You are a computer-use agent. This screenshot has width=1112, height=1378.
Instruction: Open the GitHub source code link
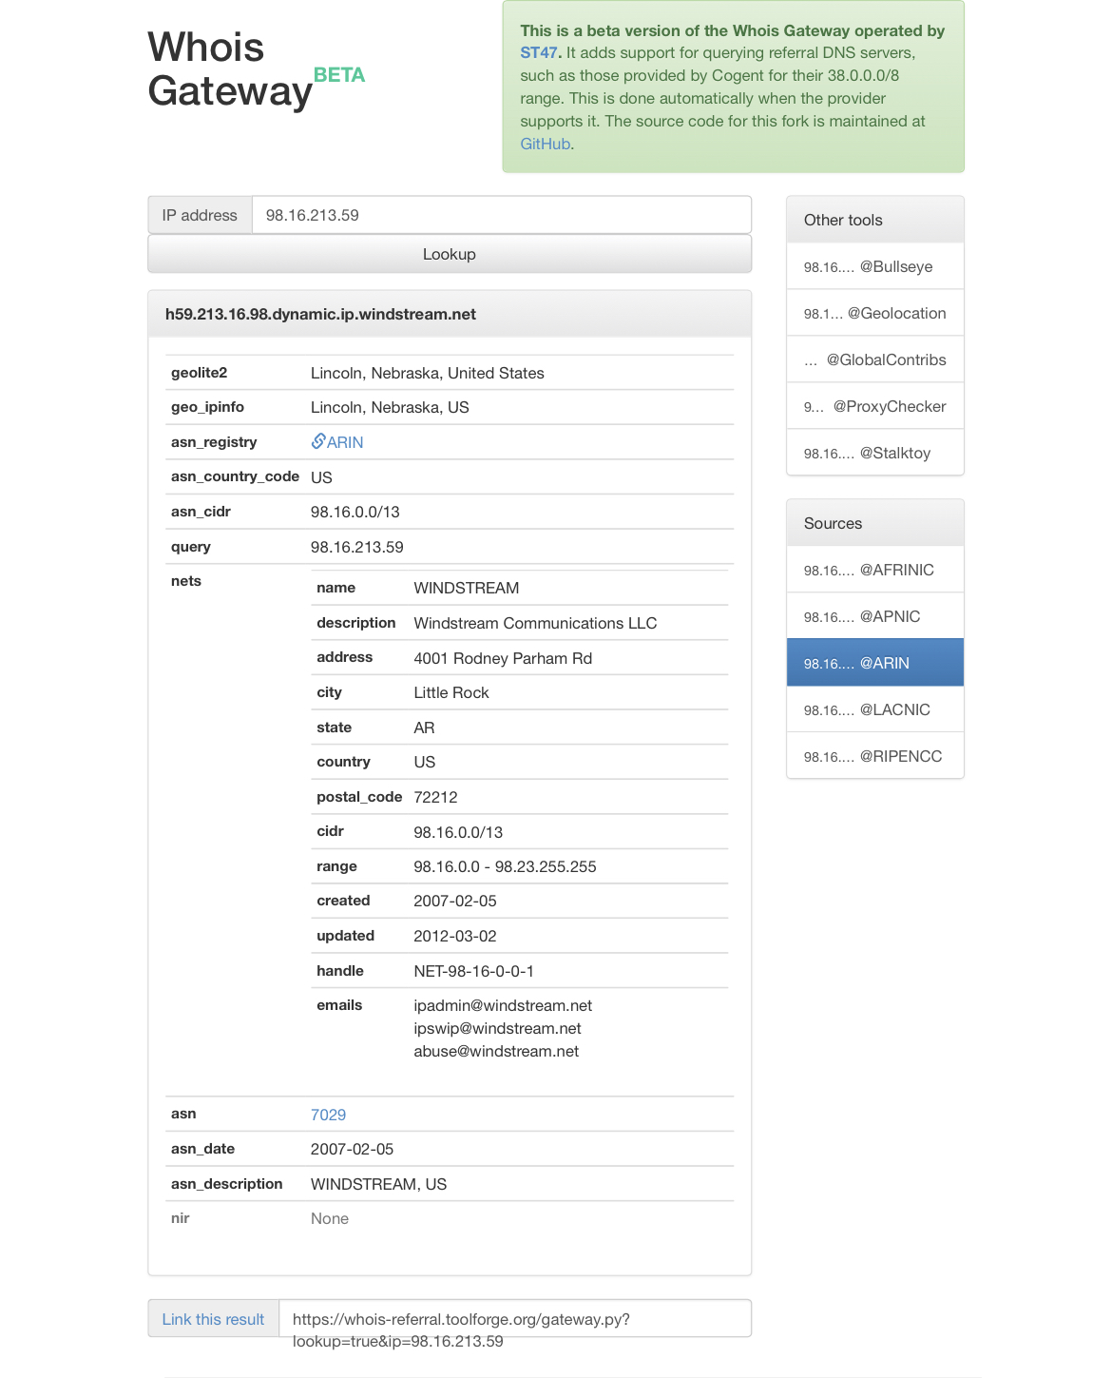point(546,144)
